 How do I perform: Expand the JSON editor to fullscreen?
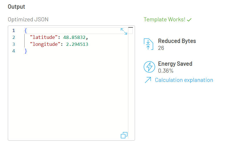pyautogui.click(x=124, y=31)
